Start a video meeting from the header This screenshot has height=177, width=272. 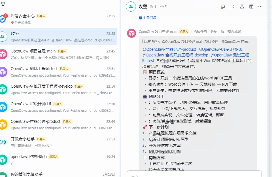[x=232, y=7]
